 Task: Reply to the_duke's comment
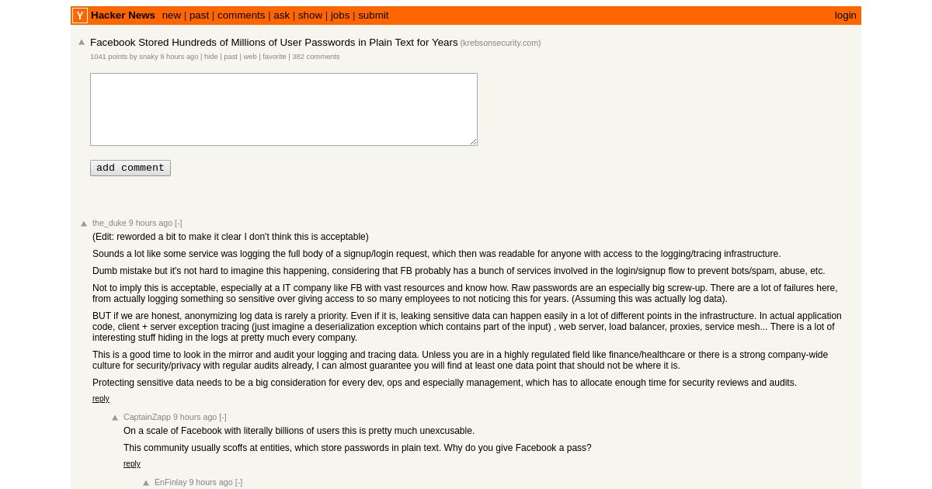101,399
